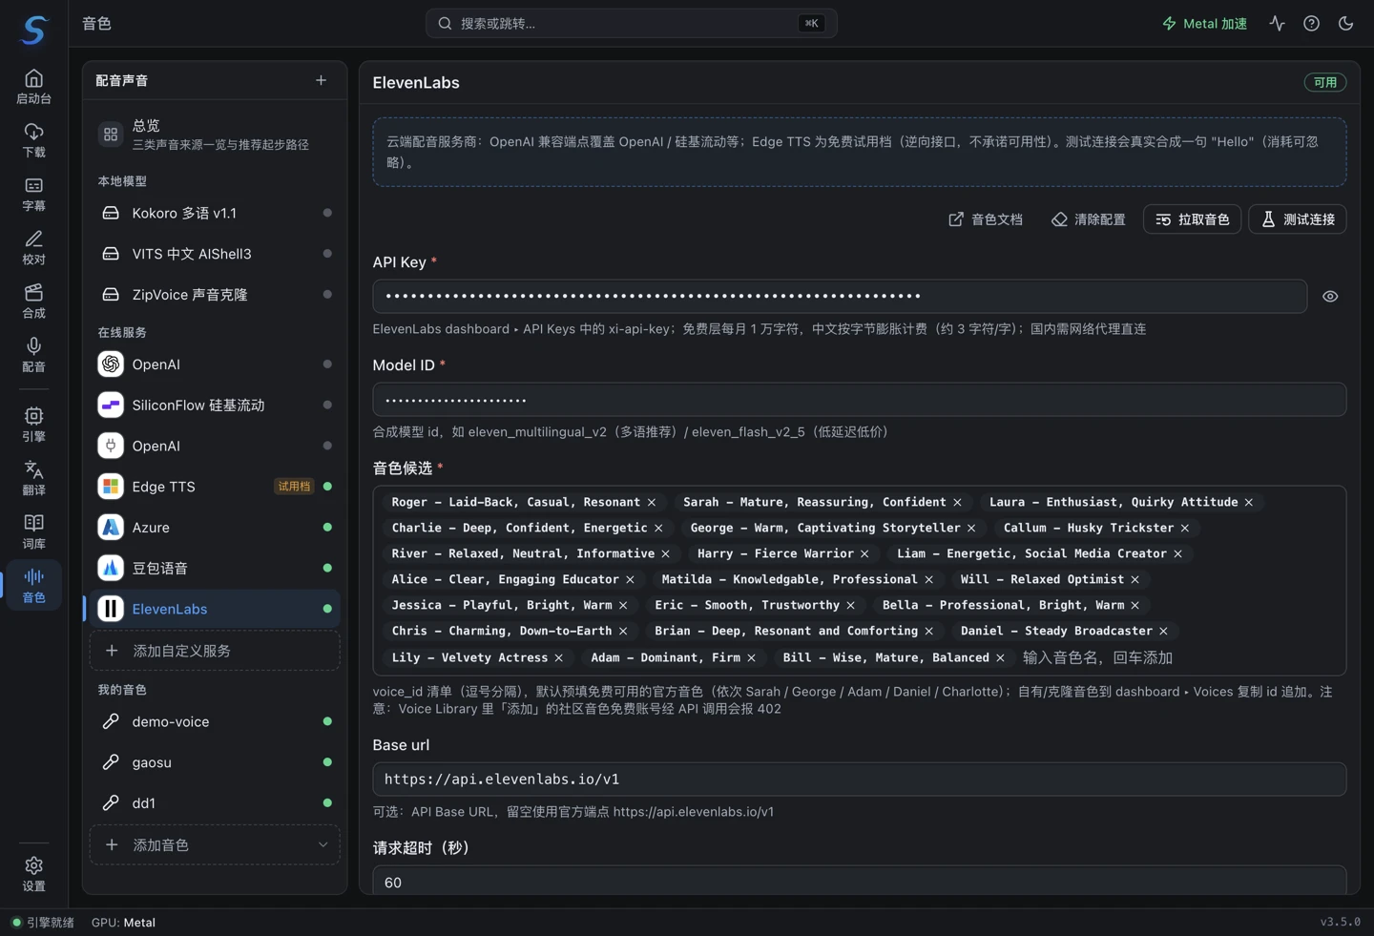Add a new voice with the plus icon
Image resolution: width=1374 pixels, height=936 pixels.
(x=321, y=81)
